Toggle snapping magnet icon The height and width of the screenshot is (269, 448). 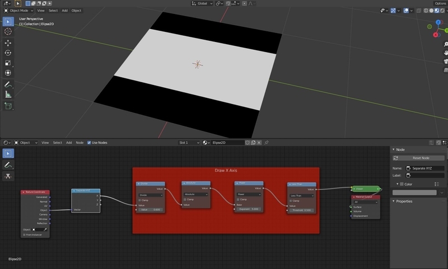[228, 3]
